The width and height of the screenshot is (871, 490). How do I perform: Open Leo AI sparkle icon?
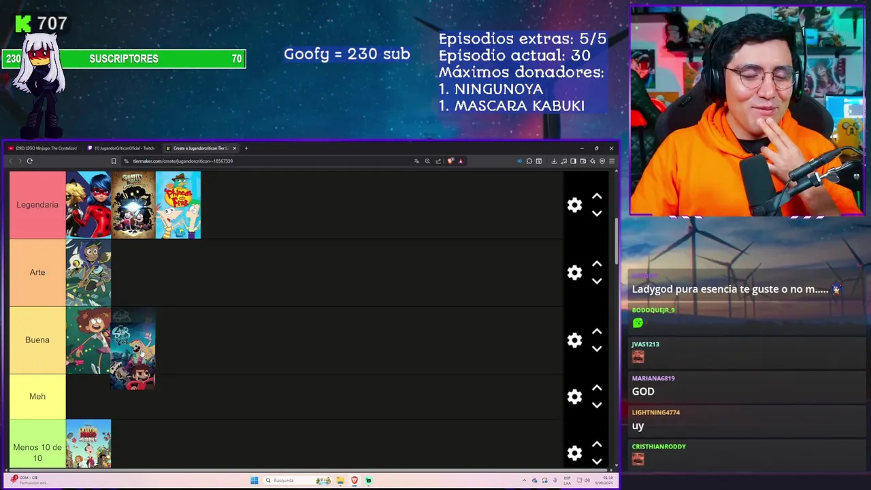pyautogui.click(x=592, y=161)
